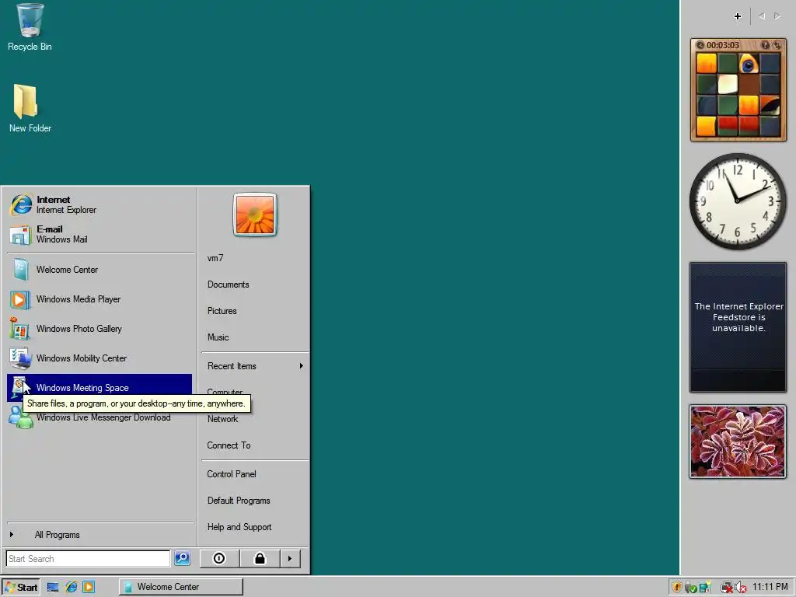Click the muted volume speaker tray icon

click(x=741, y=588)
